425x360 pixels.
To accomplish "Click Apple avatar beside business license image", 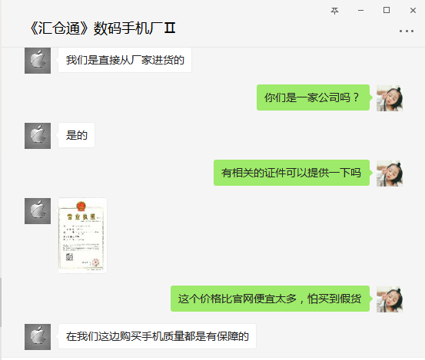I will (38, 211).
